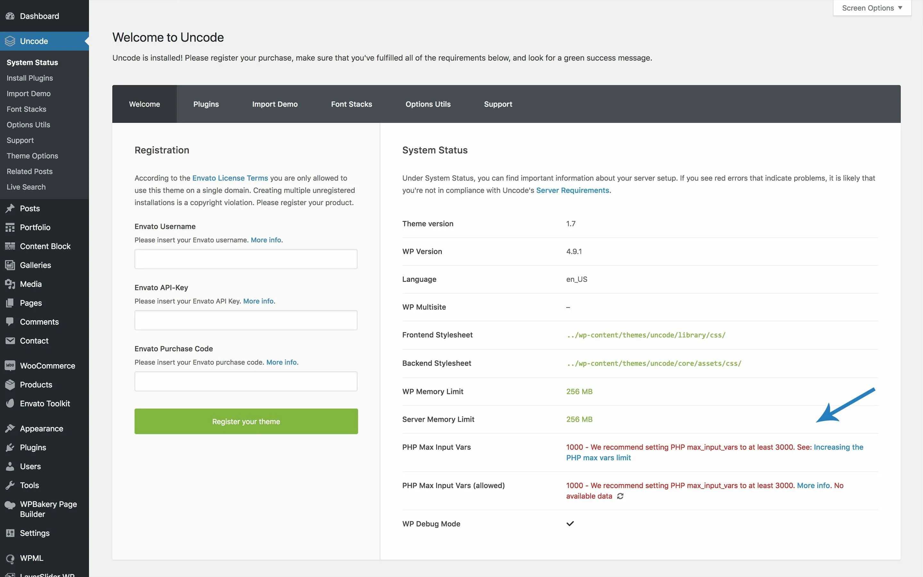Click the WP Memory Limit 256 MB value
This screenshot has height=577, width=923.
(579, 392)
